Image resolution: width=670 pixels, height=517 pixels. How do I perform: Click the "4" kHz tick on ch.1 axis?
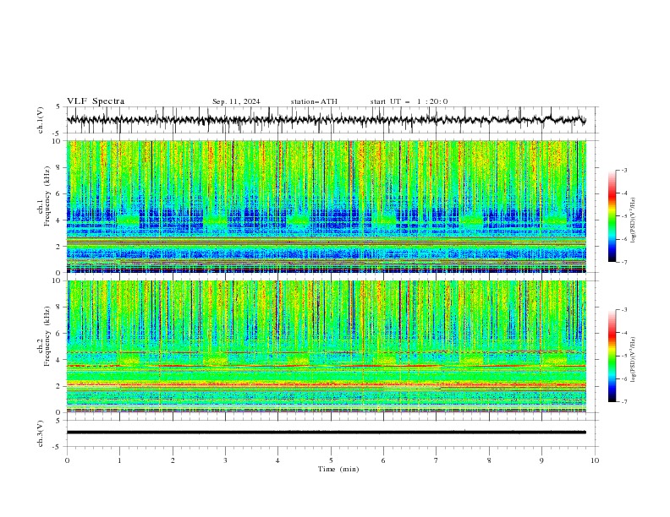pyautogui.click(x=59, y=220)
